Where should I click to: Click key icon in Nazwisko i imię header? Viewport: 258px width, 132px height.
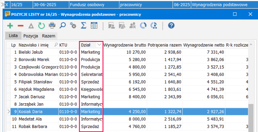[x=56, y=45]
